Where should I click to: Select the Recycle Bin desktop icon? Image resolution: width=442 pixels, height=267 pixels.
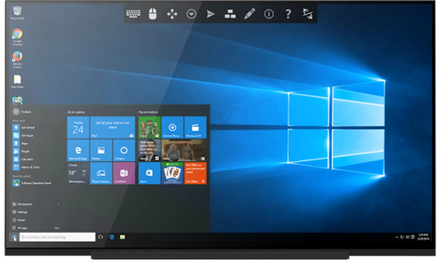click(x=17, y=13)
